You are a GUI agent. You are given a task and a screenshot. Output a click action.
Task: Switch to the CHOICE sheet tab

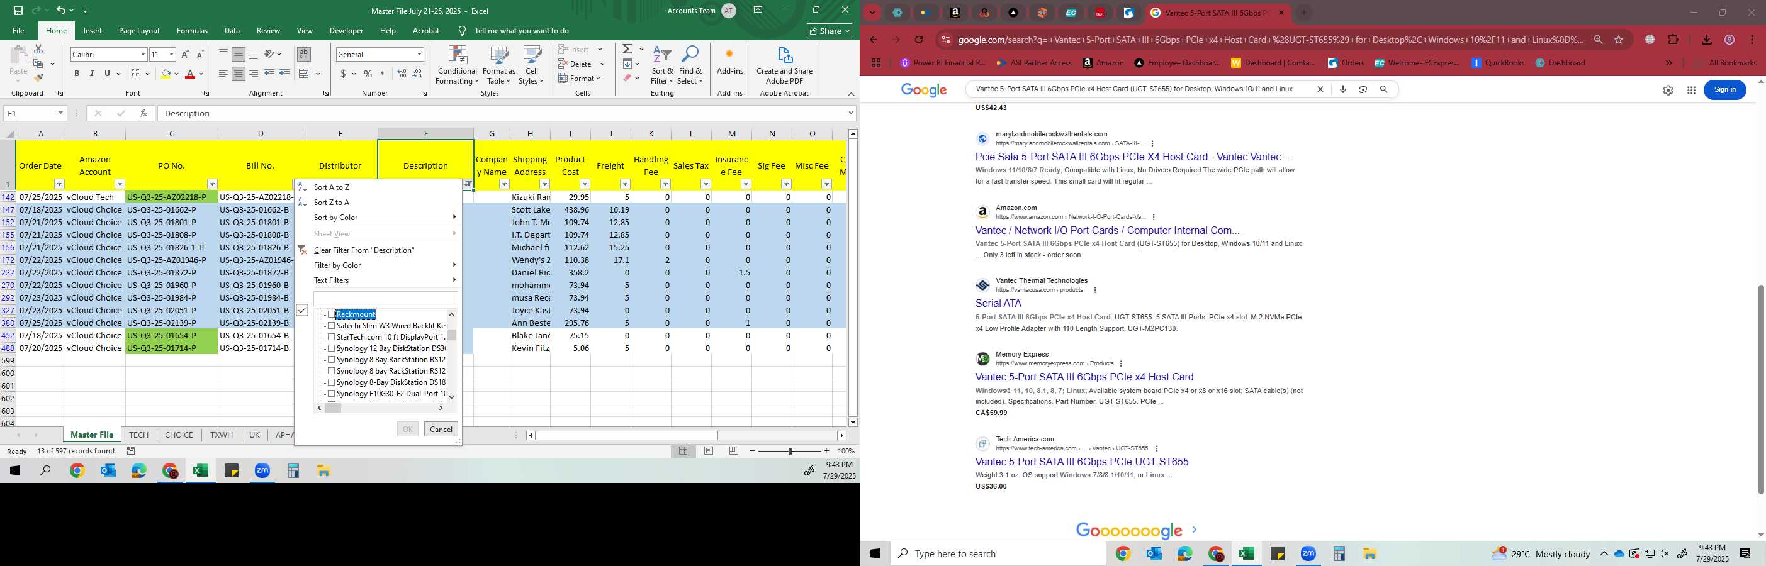tap(179, 435)
